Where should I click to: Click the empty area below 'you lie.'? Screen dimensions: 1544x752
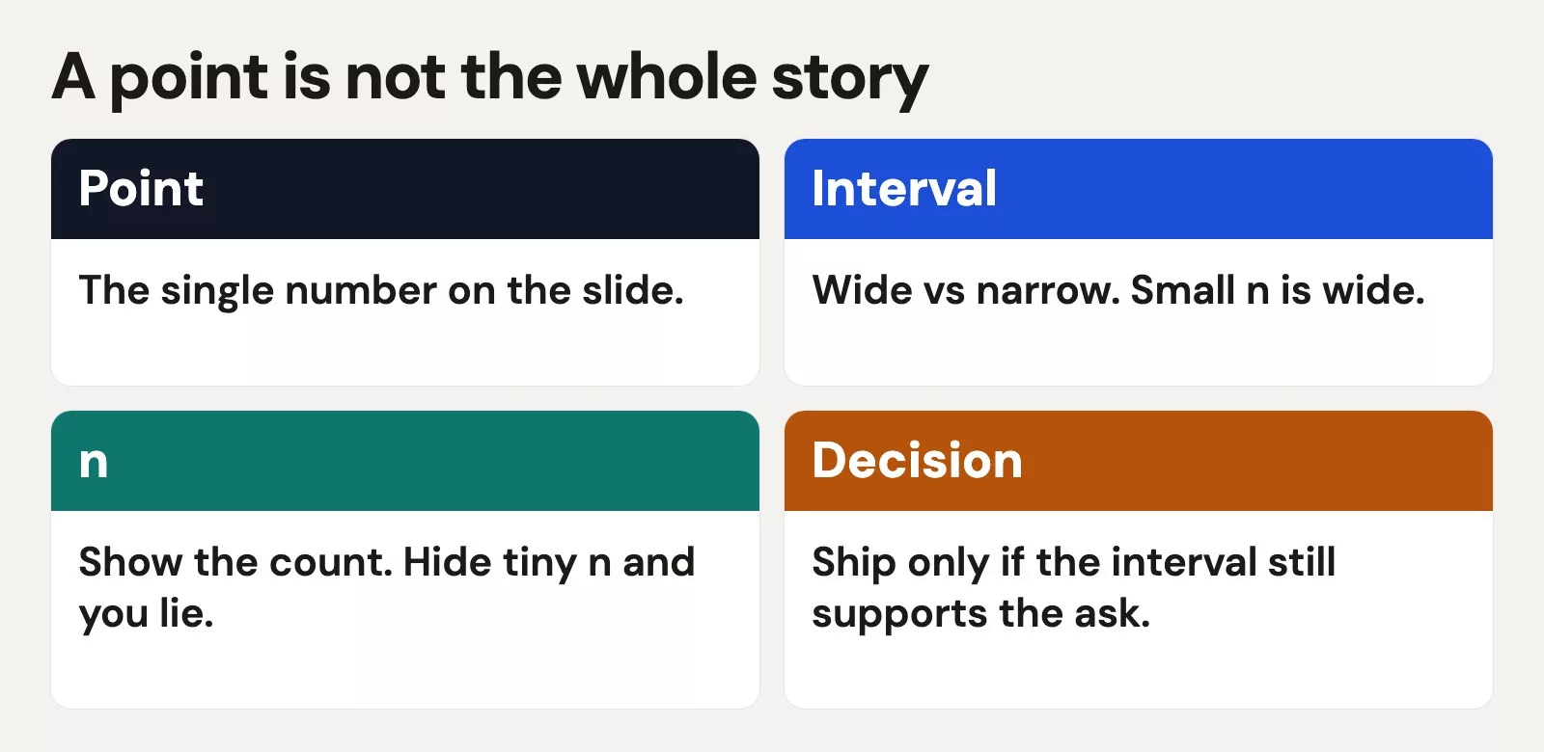(x=405, y=673)
